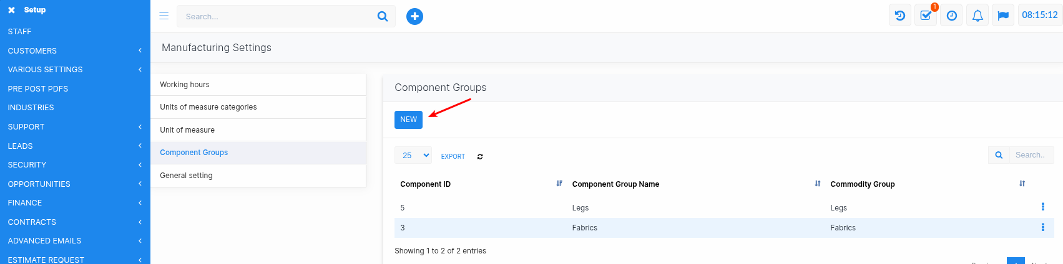Click the top global search field
The image size is (1063, 264).
click(x=279, y=16)
